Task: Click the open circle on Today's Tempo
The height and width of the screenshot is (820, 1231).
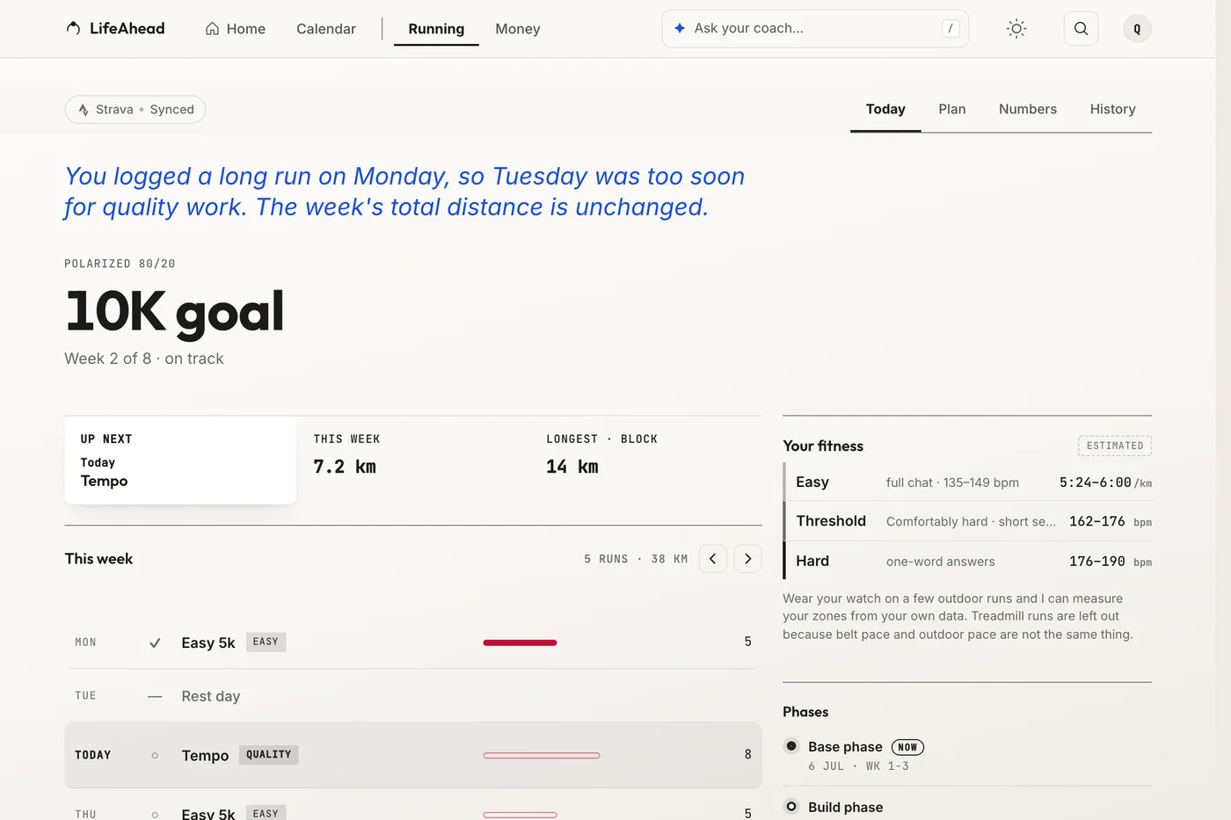Action: click(155, 755)
